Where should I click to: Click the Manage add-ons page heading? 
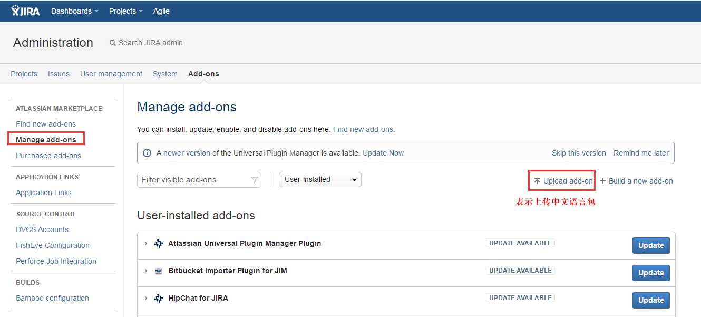[187, 107]
